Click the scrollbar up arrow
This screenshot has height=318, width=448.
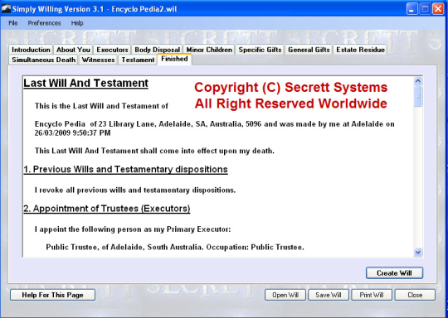click(x=418, y=81)
